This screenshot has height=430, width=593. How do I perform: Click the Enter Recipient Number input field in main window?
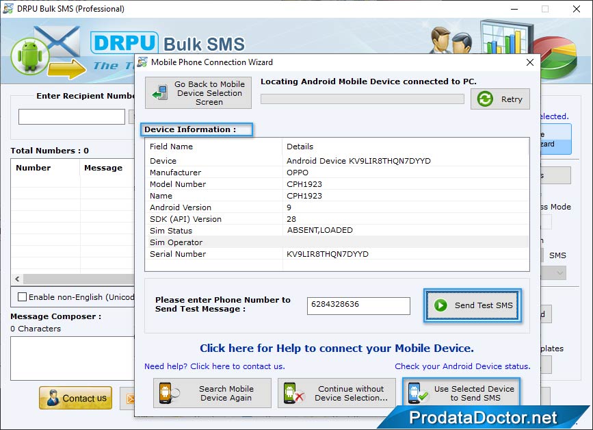[x=72, y=116]
